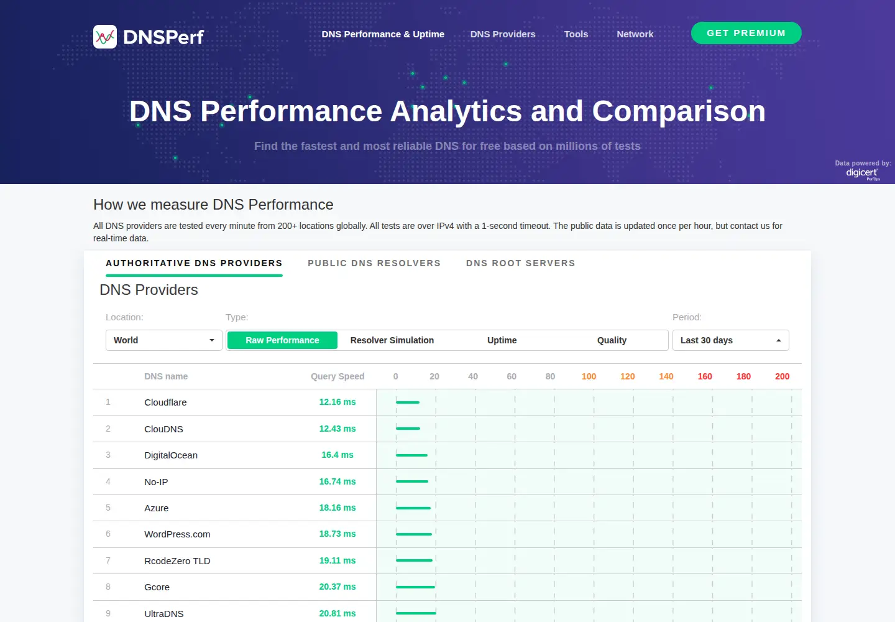Switch to DNS Root Servers tab

pos(521,263)
